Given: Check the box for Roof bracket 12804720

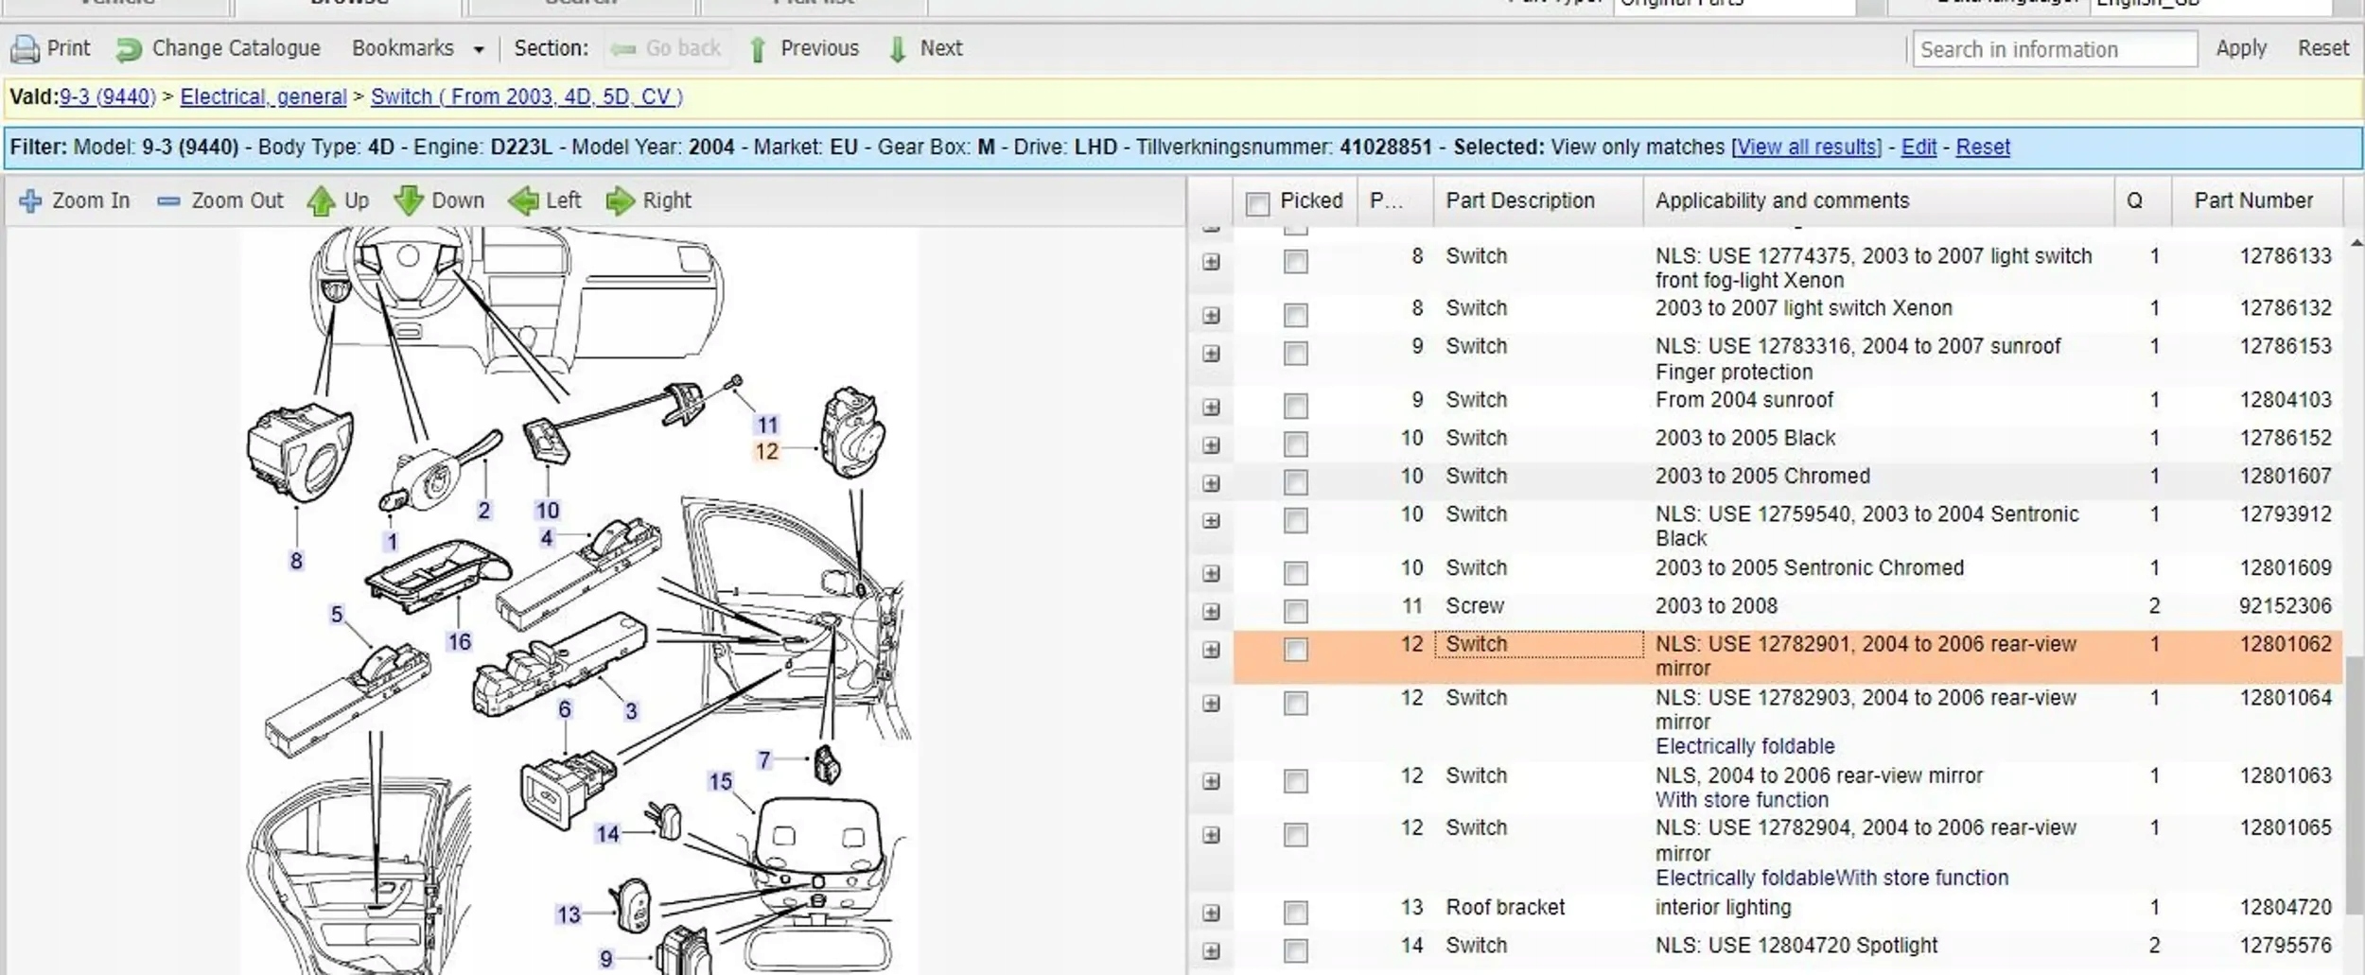Looking at the screenshot, I should click(1295, 913).
